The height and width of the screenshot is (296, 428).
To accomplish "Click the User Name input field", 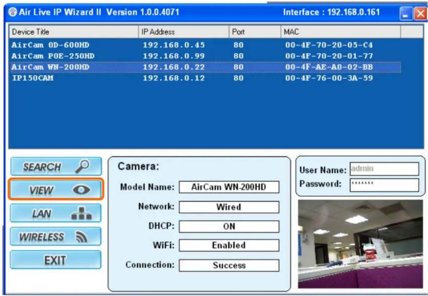I will [x=384, y=169].
